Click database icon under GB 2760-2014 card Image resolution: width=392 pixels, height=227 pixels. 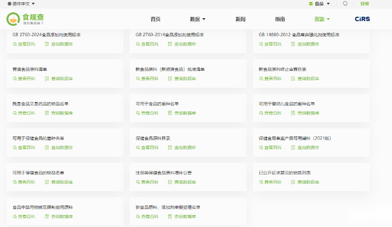coord(170,44)
